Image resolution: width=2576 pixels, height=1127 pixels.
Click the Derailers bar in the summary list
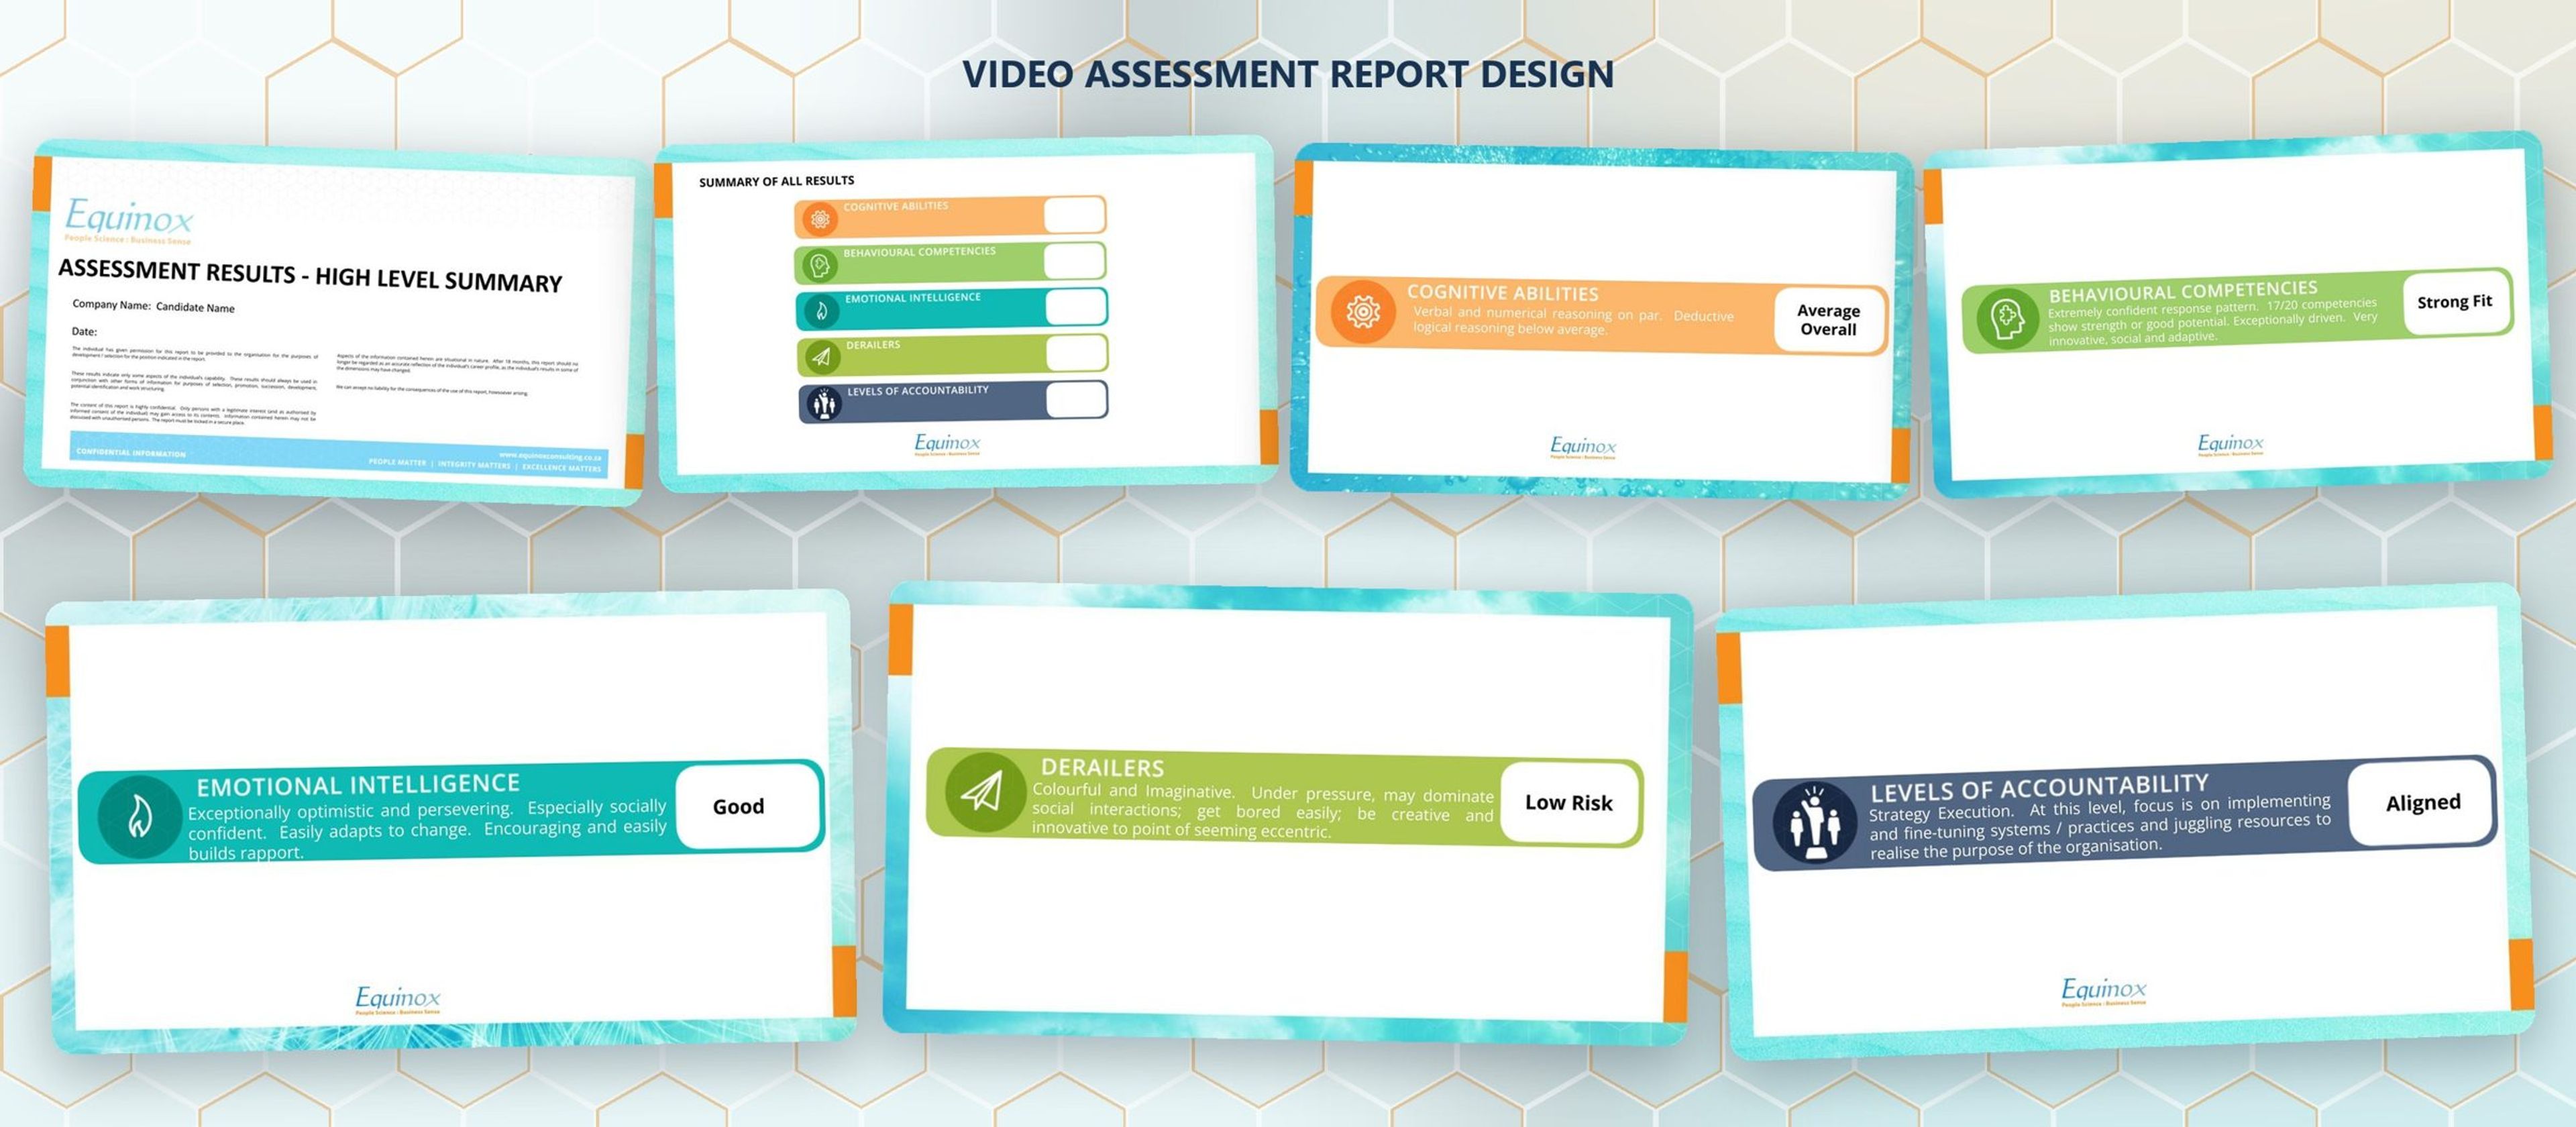click(952, 355)
